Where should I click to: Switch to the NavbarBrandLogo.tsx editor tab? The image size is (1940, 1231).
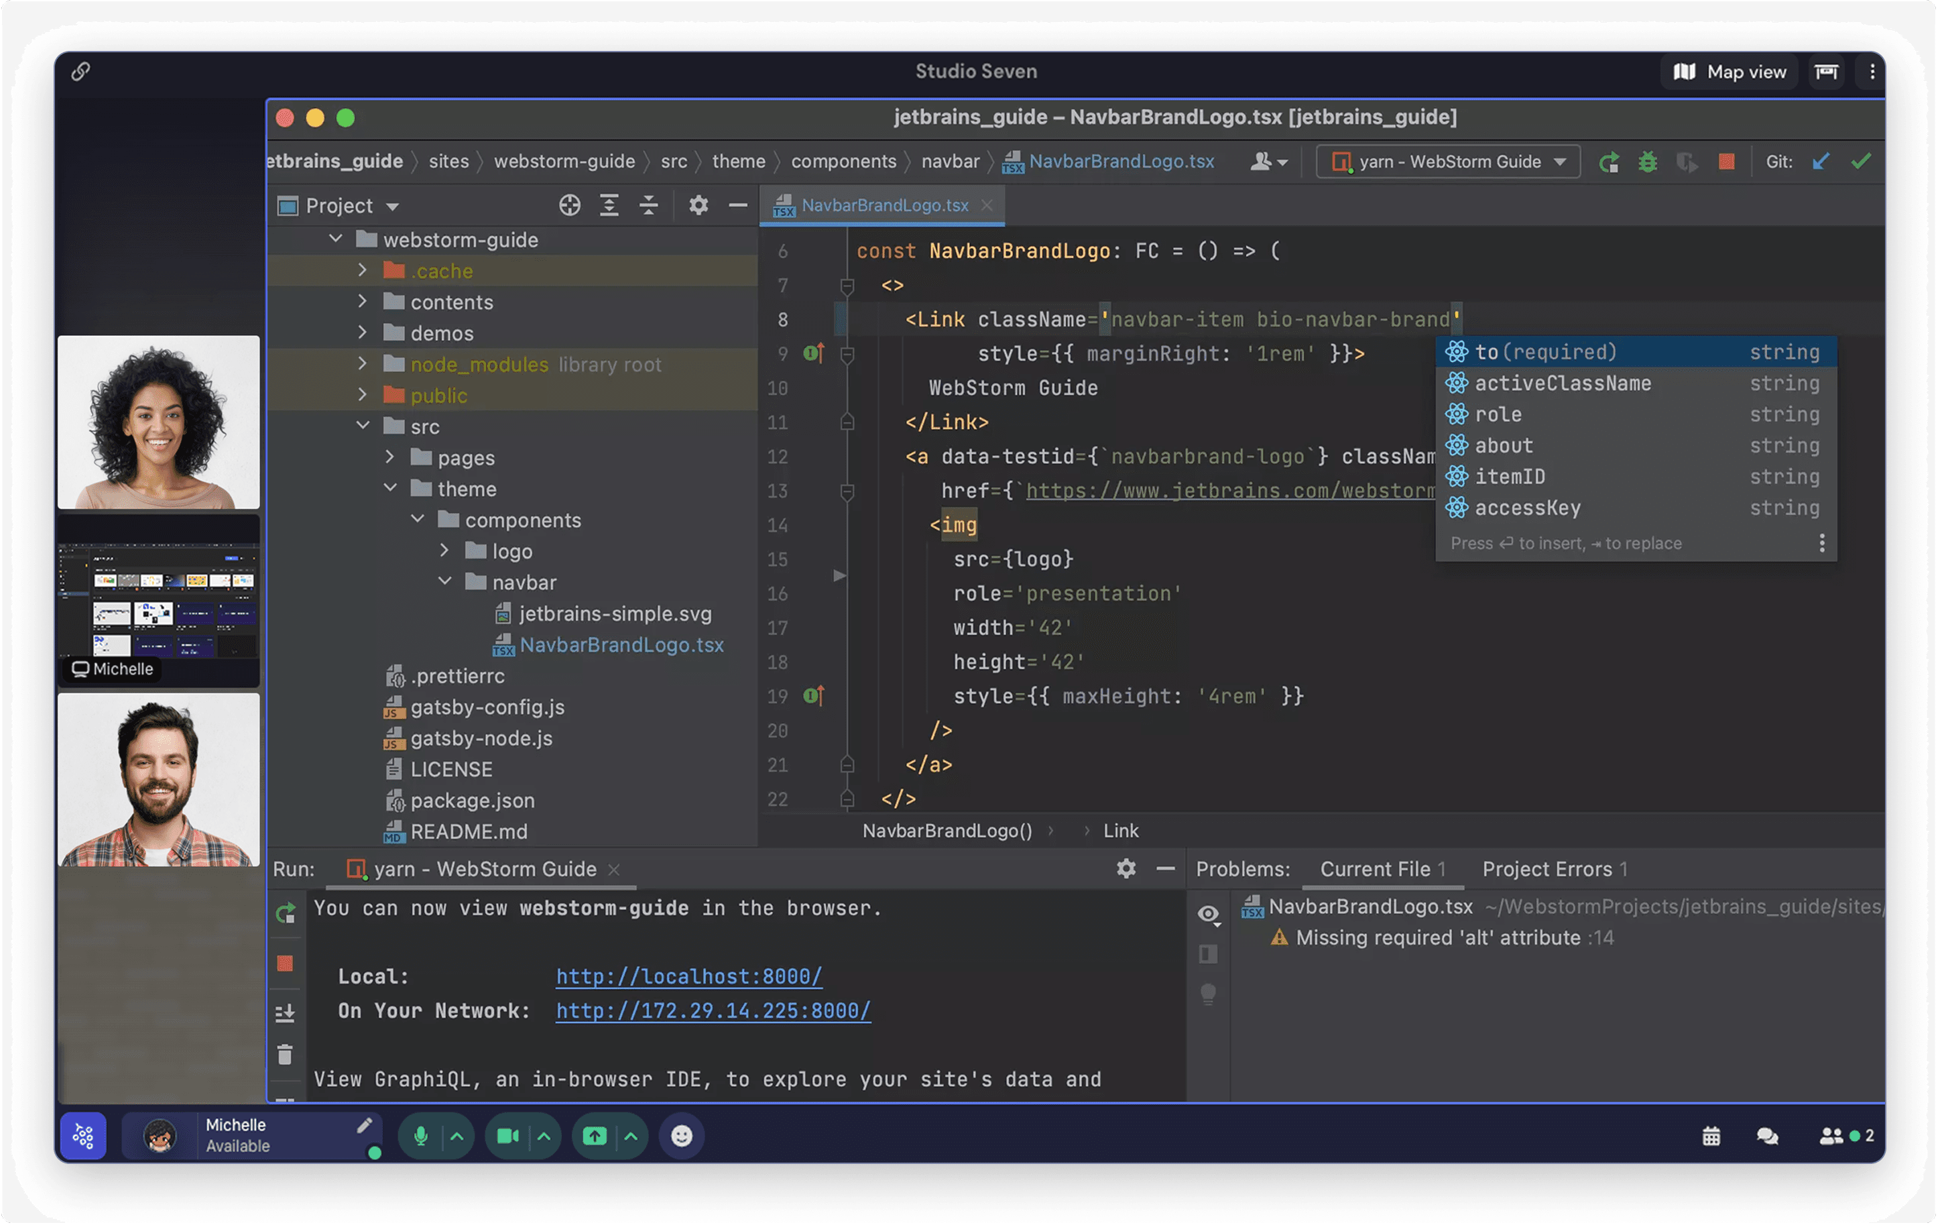point(884,205)
